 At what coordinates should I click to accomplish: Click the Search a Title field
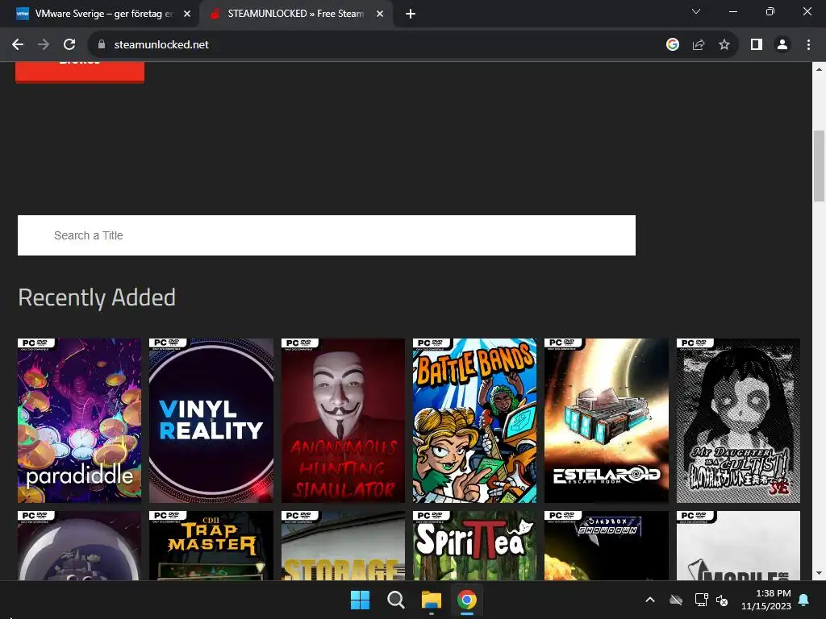(x=327, y=235)
